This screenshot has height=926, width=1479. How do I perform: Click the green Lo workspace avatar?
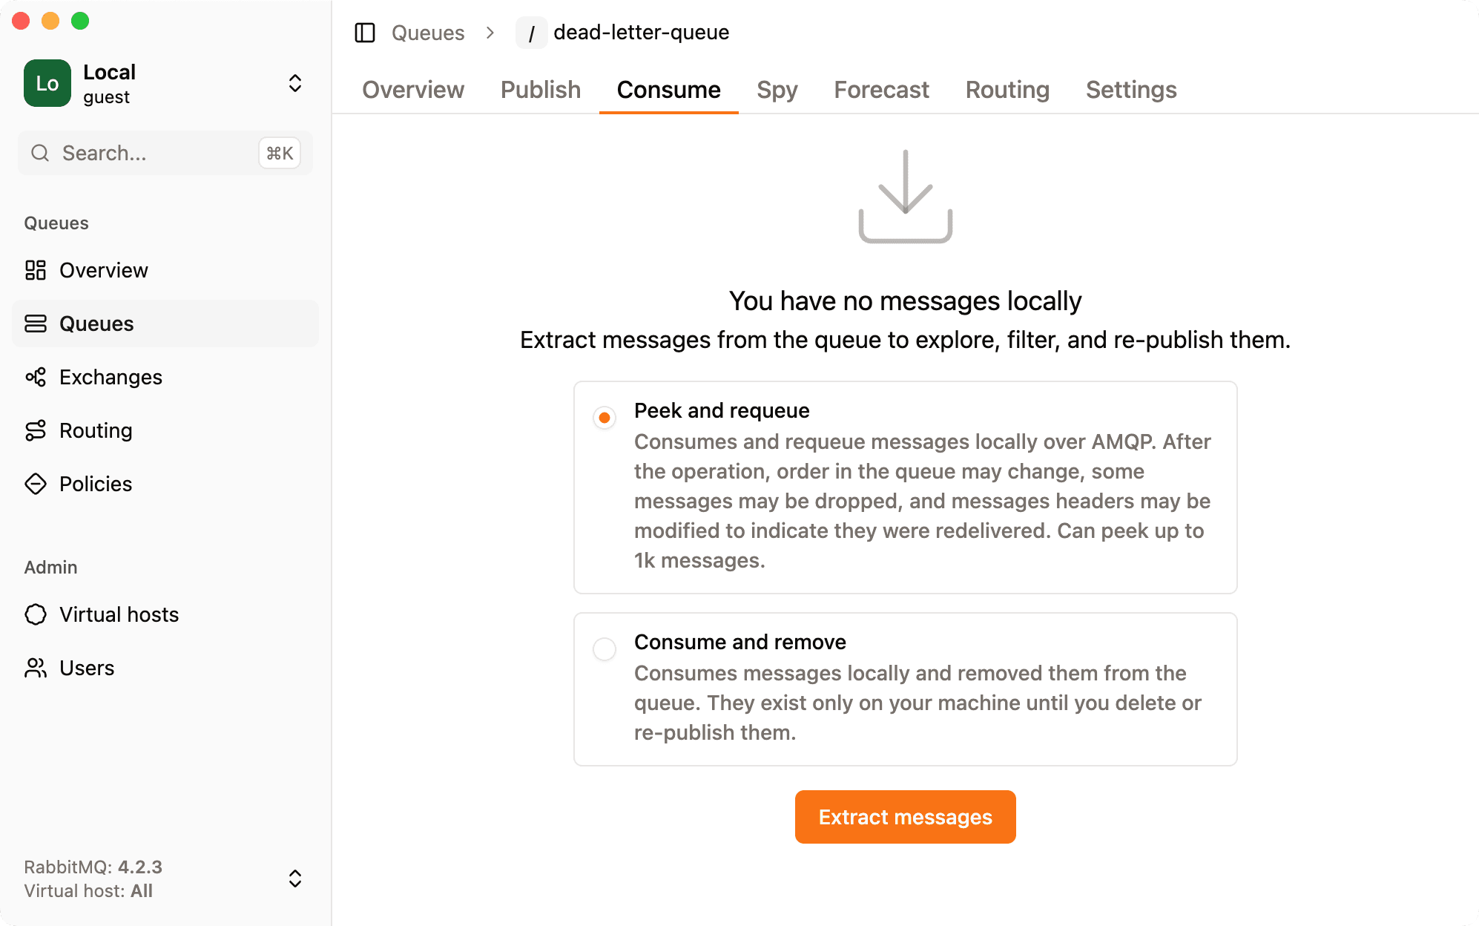coord(47,83)
